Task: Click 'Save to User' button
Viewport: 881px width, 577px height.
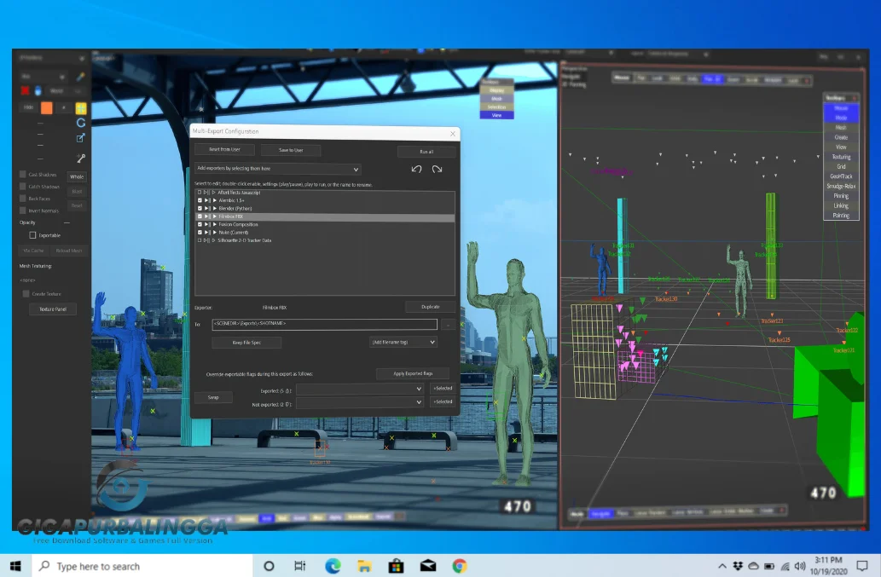Action: (291, 150)
